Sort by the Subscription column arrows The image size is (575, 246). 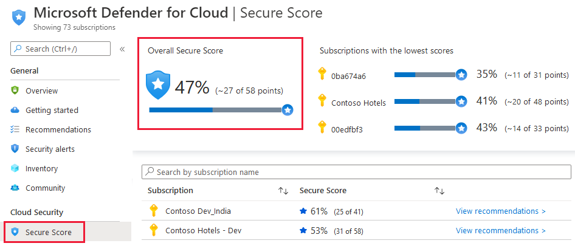tap(283, 191)
